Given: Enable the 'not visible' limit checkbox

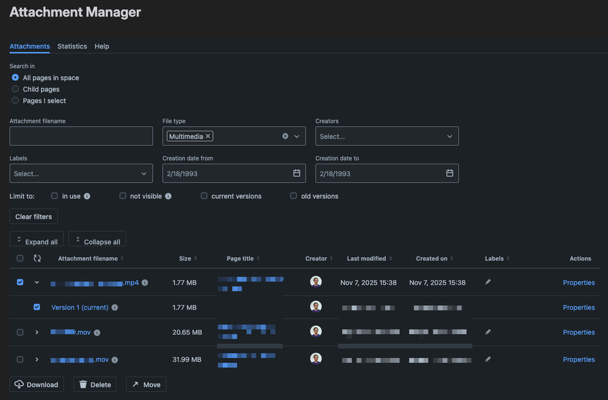Looking at the screenshot, I should (x=122, y=196).
